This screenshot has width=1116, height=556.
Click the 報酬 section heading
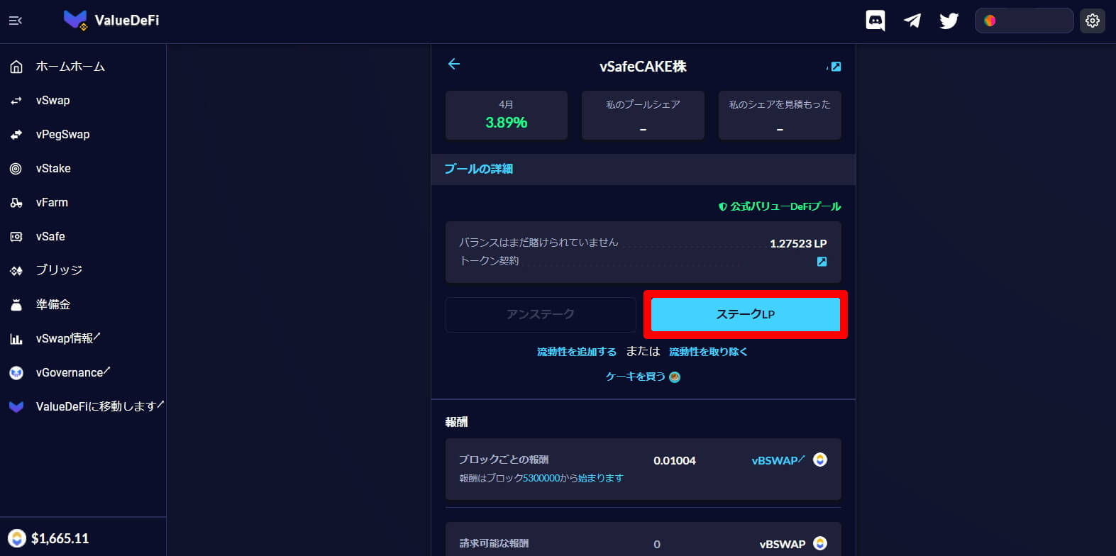click(456, 422)
